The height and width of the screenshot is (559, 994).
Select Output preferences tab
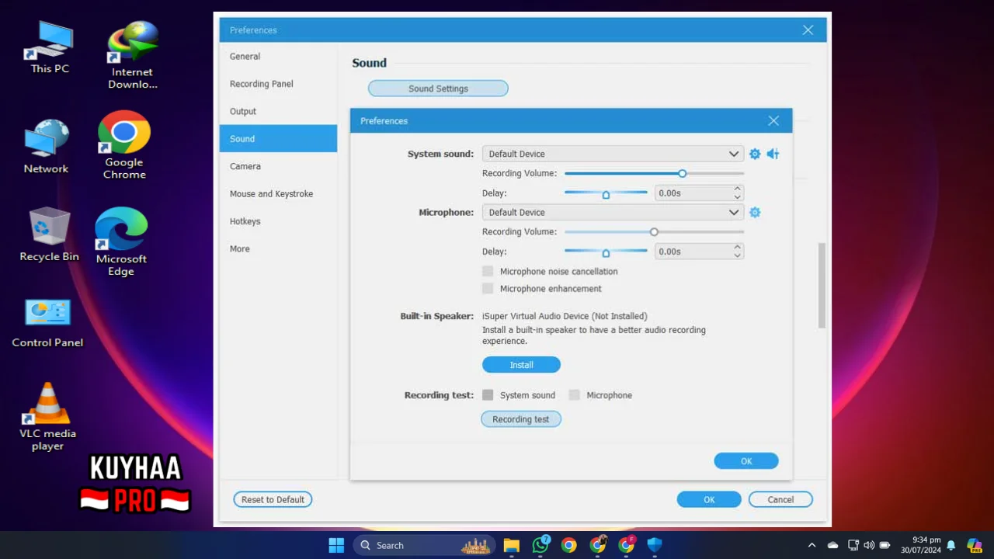click(278, 111)
